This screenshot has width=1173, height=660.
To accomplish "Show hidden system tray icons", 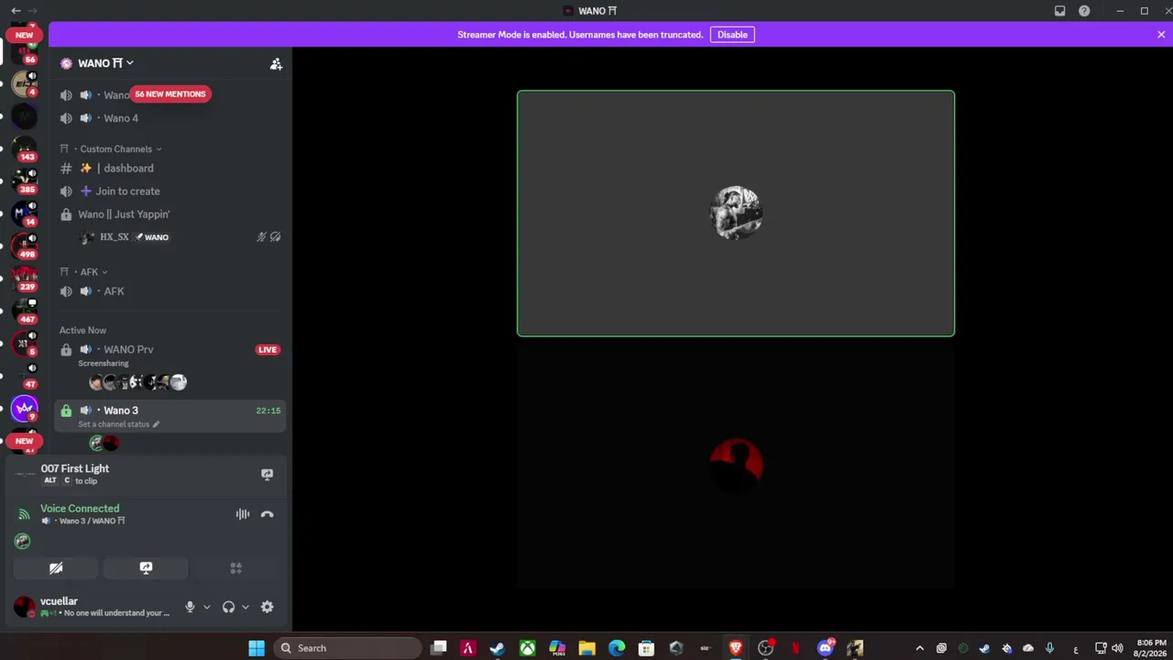I will coord(919,648).
